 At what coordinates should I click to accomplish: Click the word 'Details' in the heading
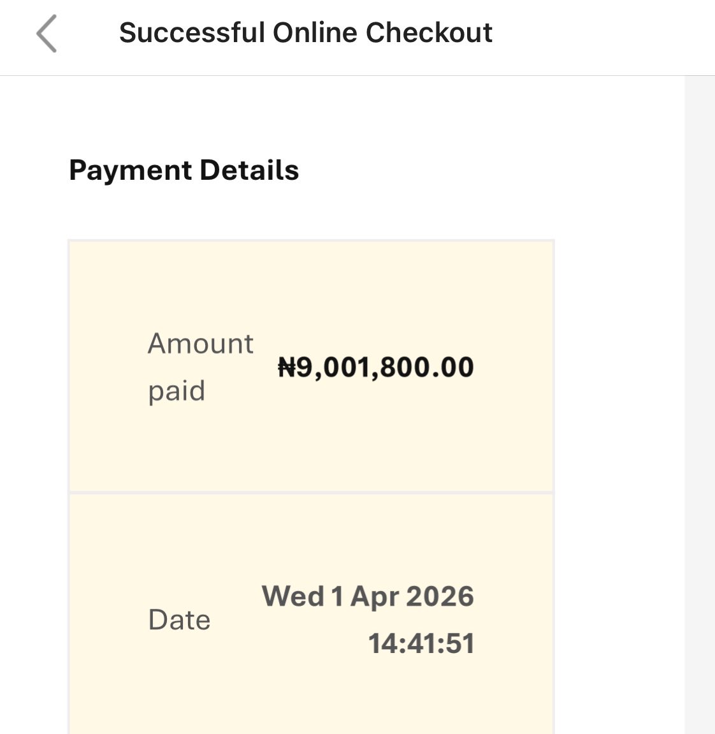[249, 170]
